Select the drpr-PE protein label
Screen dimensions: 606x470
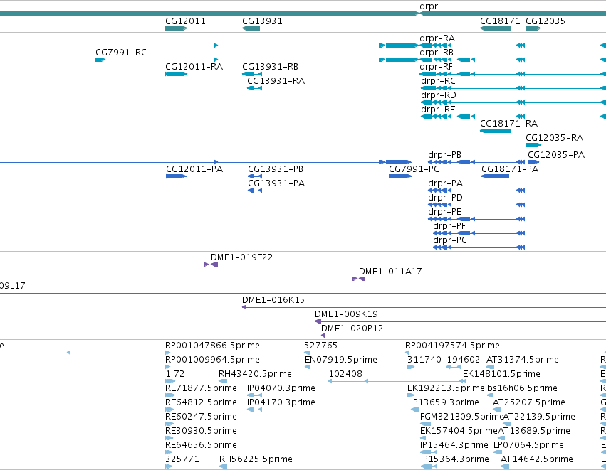pos(445,212)
